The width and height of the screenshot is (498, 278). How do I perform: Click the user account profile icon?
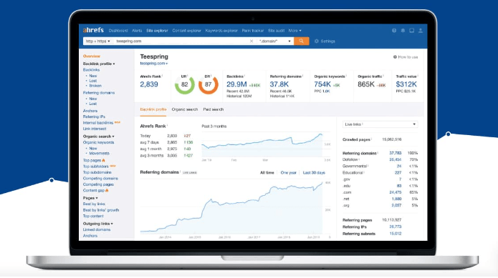(421, 31)
